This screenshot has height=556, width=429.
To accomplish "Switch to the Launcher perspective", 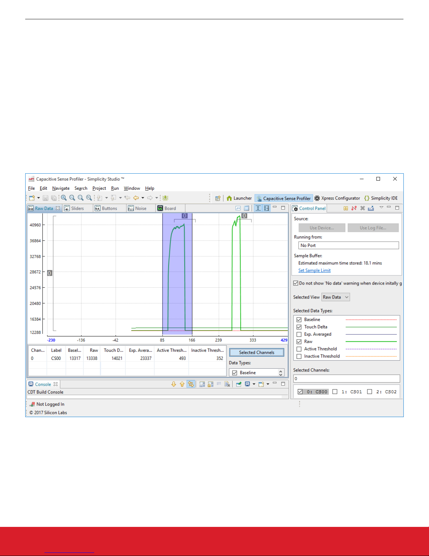I will (239, 198).
